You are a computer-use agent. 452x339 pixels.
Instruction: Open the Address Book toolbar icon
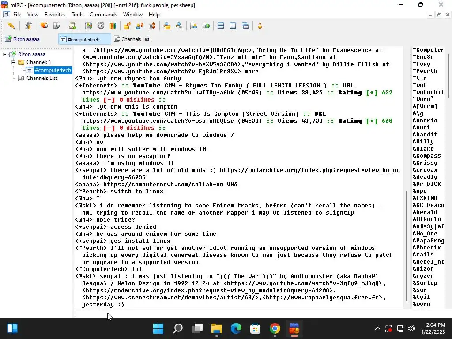[x=88, y=26]
